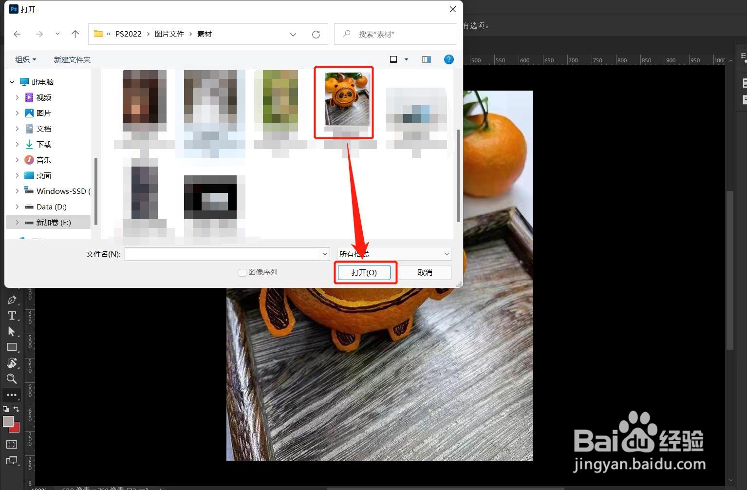Image resolution: width=747 pixels, height=490 pixels.
Task: Select the Horizontal Type tool
Action: coord(12,316)
